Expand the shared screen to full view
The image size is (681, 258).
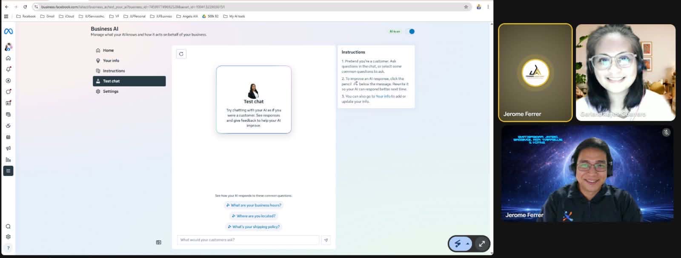pyautogui.click(x=482, y=244)
